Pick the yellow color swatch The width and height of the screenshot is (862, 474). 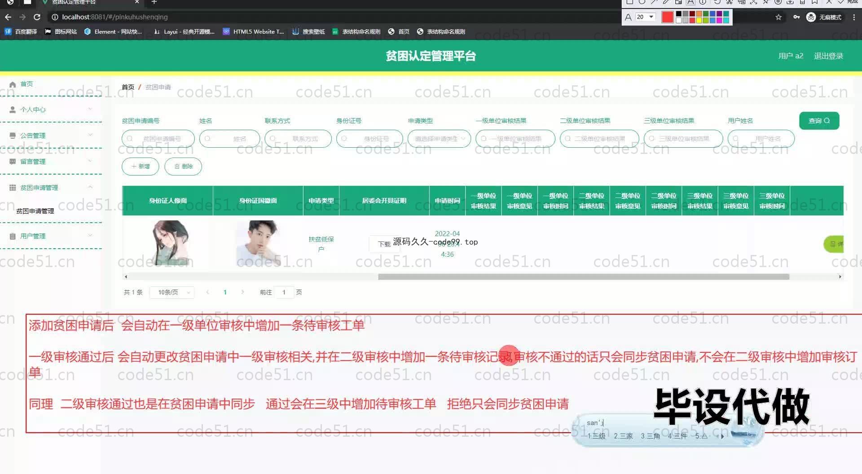699,20
